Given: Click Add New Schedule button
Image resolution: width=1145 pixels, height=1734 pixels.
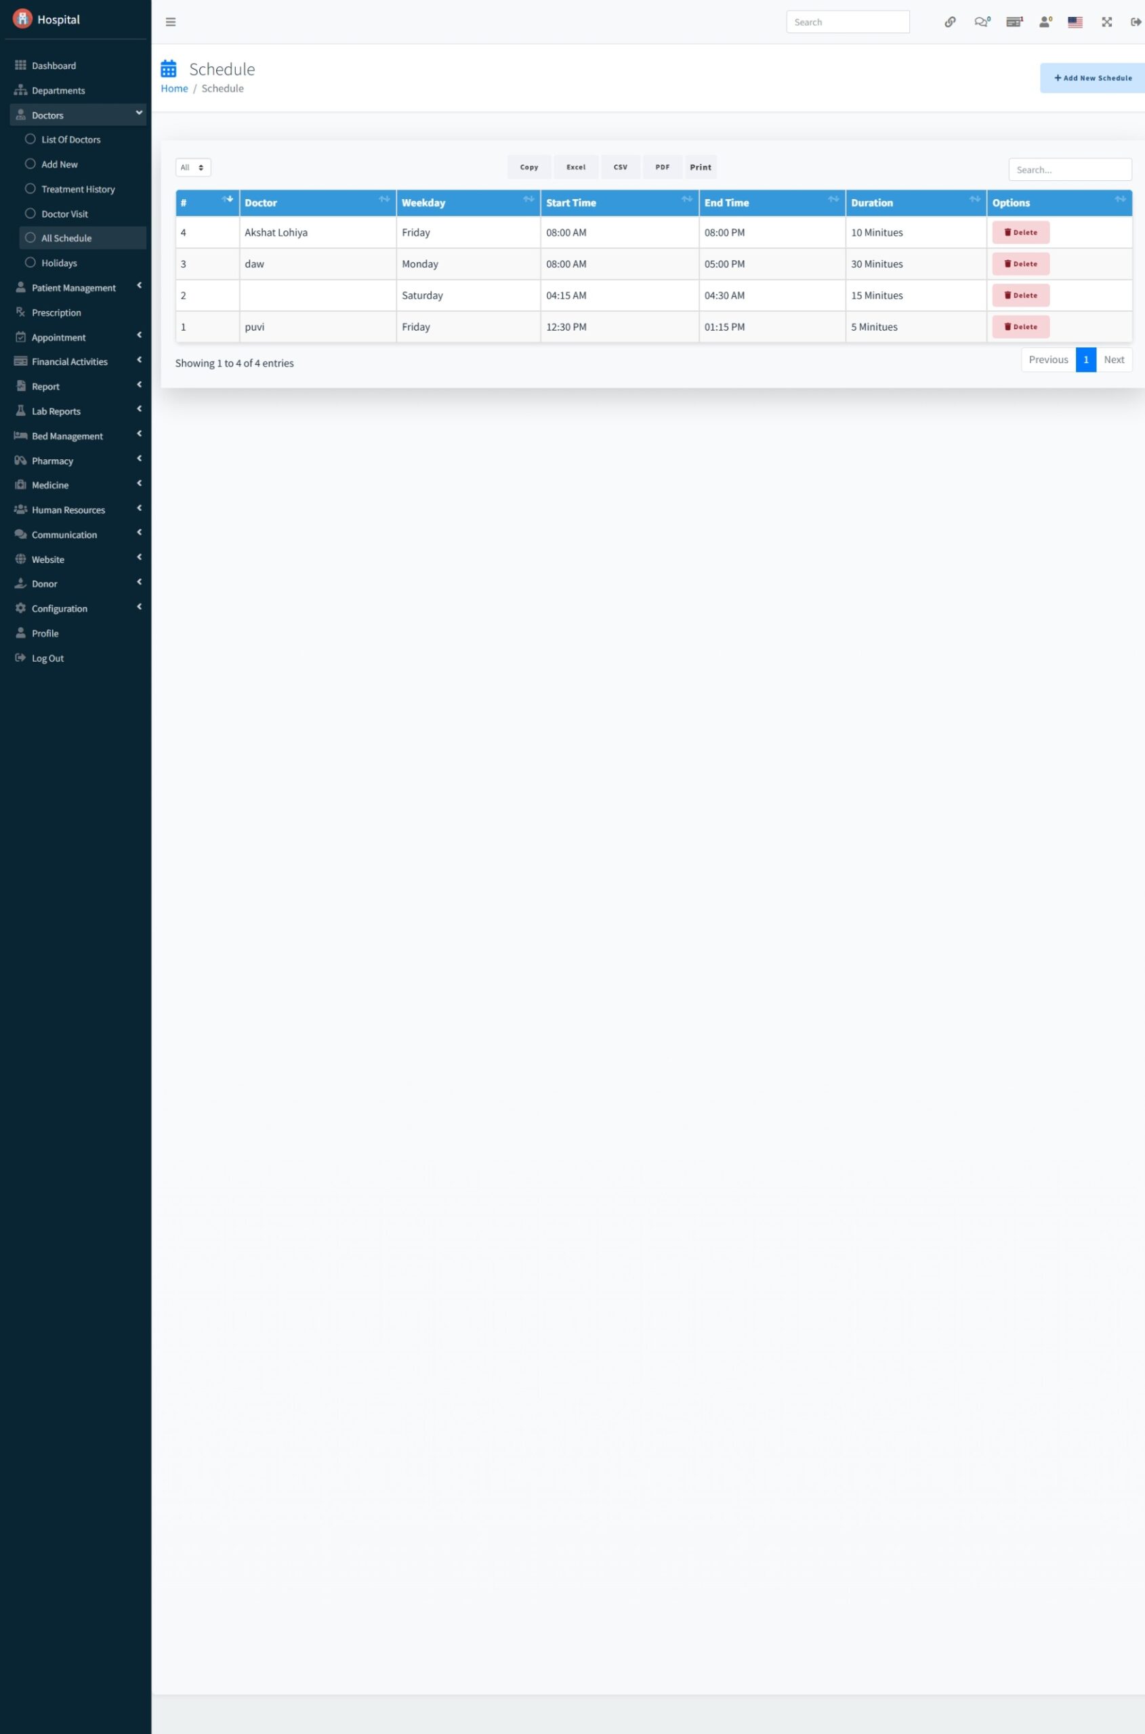Looking at the screenshot, I should tap(1093, 78).
